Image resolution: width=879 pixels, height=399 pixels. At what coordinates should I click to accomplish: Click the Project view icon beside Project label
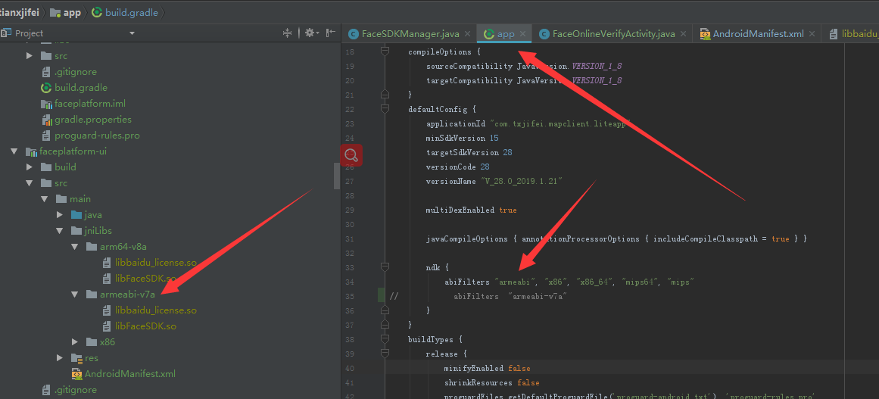pos(8,33)
